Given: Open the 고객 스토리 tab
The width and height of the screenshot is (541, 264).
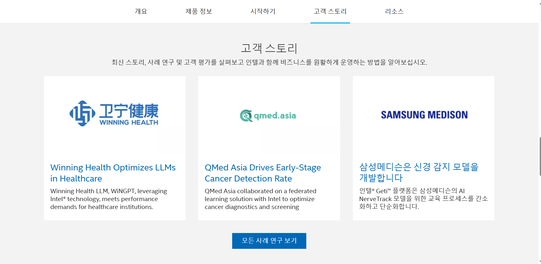Looking at the screenshot, I should click(330, 11).
